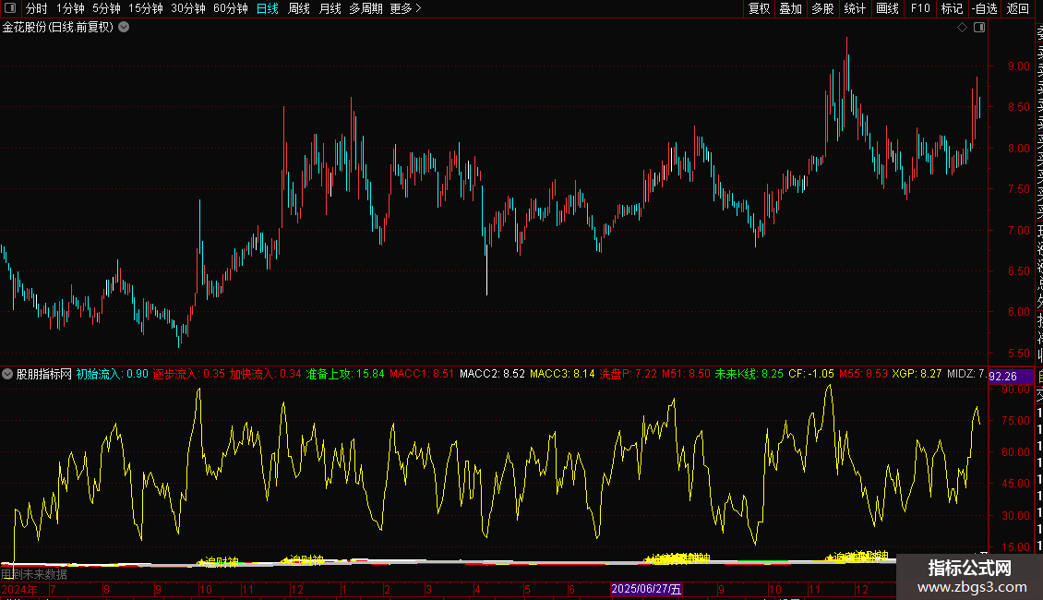Click the 用到未来数据 warning text

(x=34, y=574)
